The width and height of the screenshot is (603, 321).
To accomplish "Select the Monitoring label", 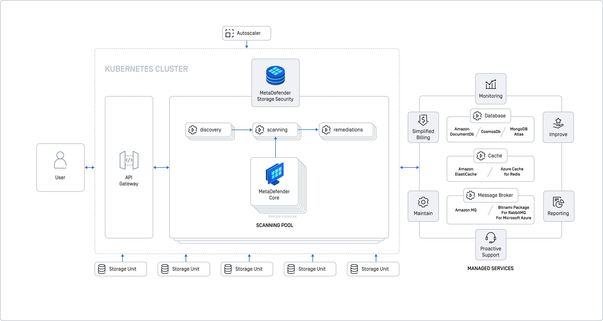I will tap(491, 96).
